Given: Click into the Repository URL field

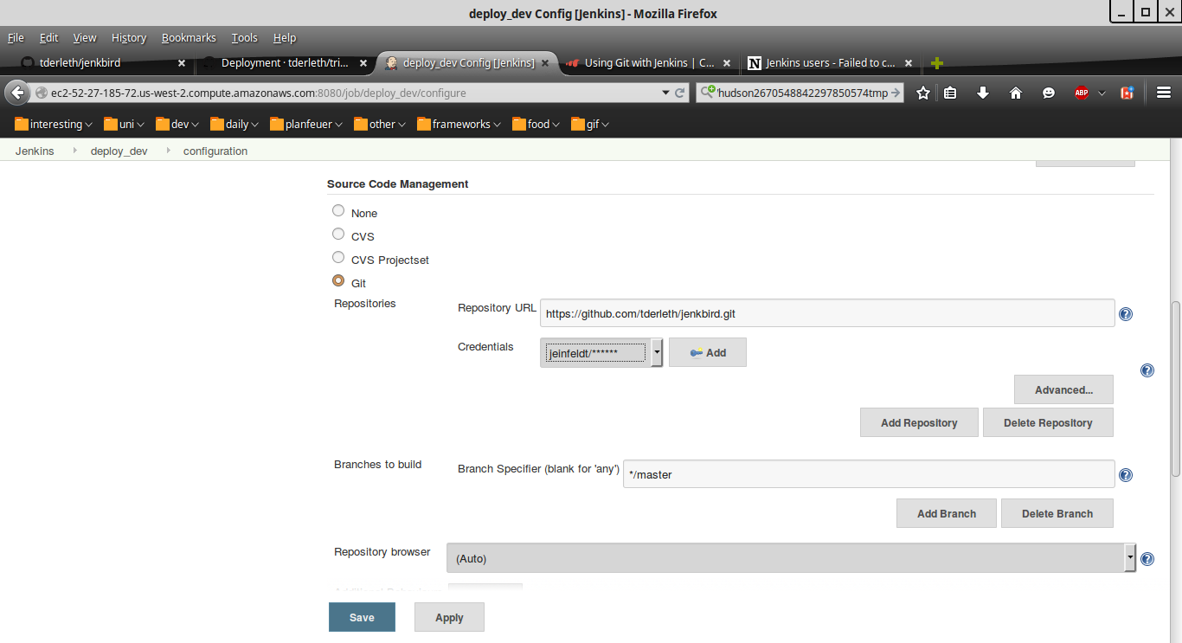Looking at the screenshot, I should (x=826, y=313).
